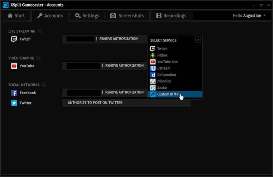Screen dimensions: 273x177
Task: Choose Twitch in the service list
Action: (x=175, y=49)
